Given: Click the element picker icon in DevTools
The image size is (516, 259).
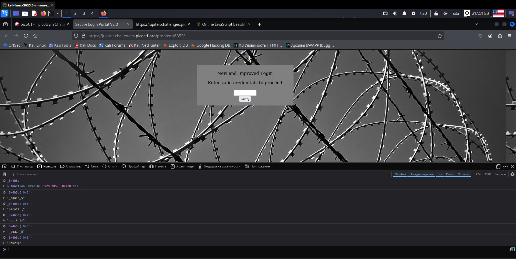Looking at the screenshot, I should click(4, 166).
